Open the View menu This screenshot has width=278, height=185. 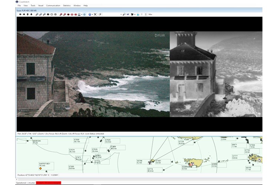click(x=26, y=6)
